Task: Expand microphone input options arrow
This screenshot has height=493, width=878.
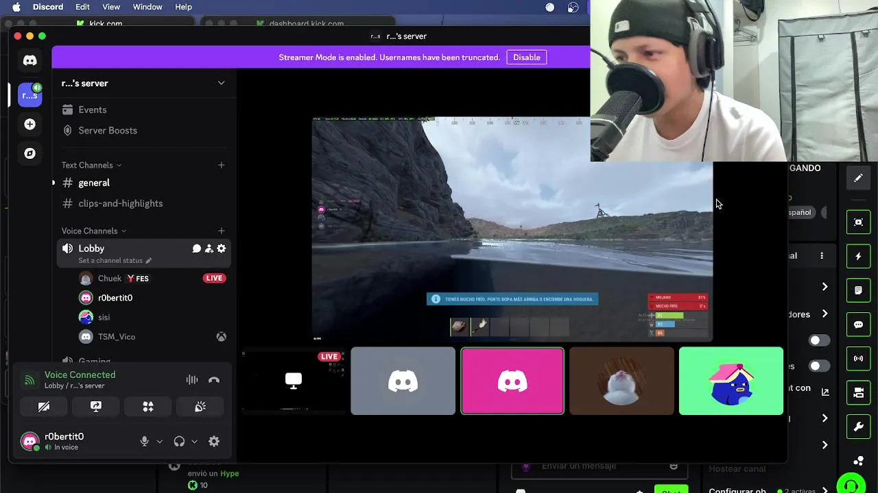Action: tap(160, 442)
